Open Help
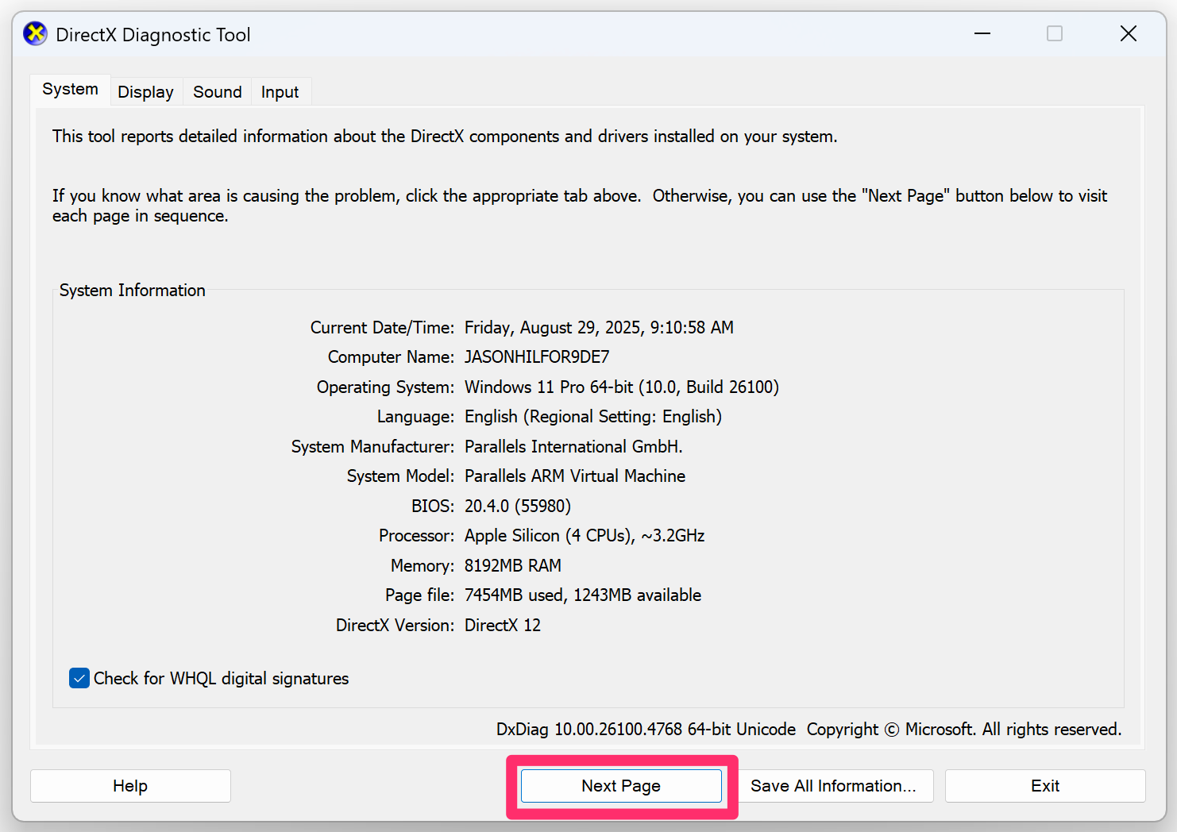This screenshot has width=1177, height=832. tap(130, 785)
